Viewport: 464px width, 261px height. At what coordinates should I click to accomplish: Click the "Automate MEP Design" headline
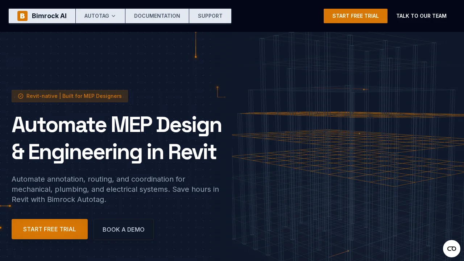click(116, 125)
